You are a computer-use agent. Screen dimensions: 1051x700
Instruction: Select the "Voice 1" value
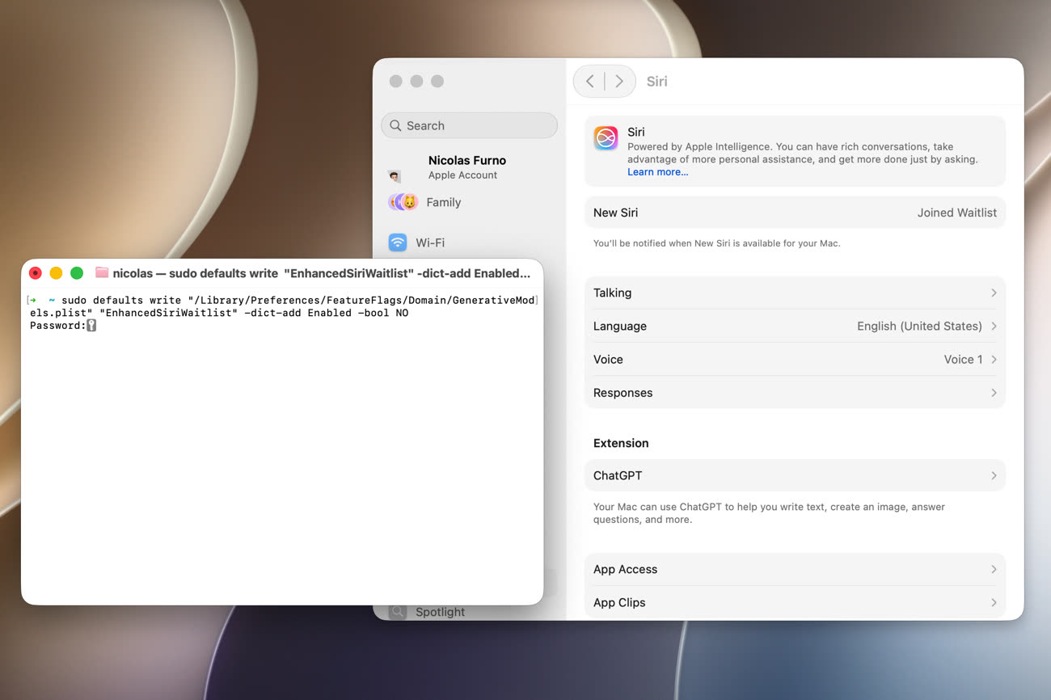pos(964,359)
